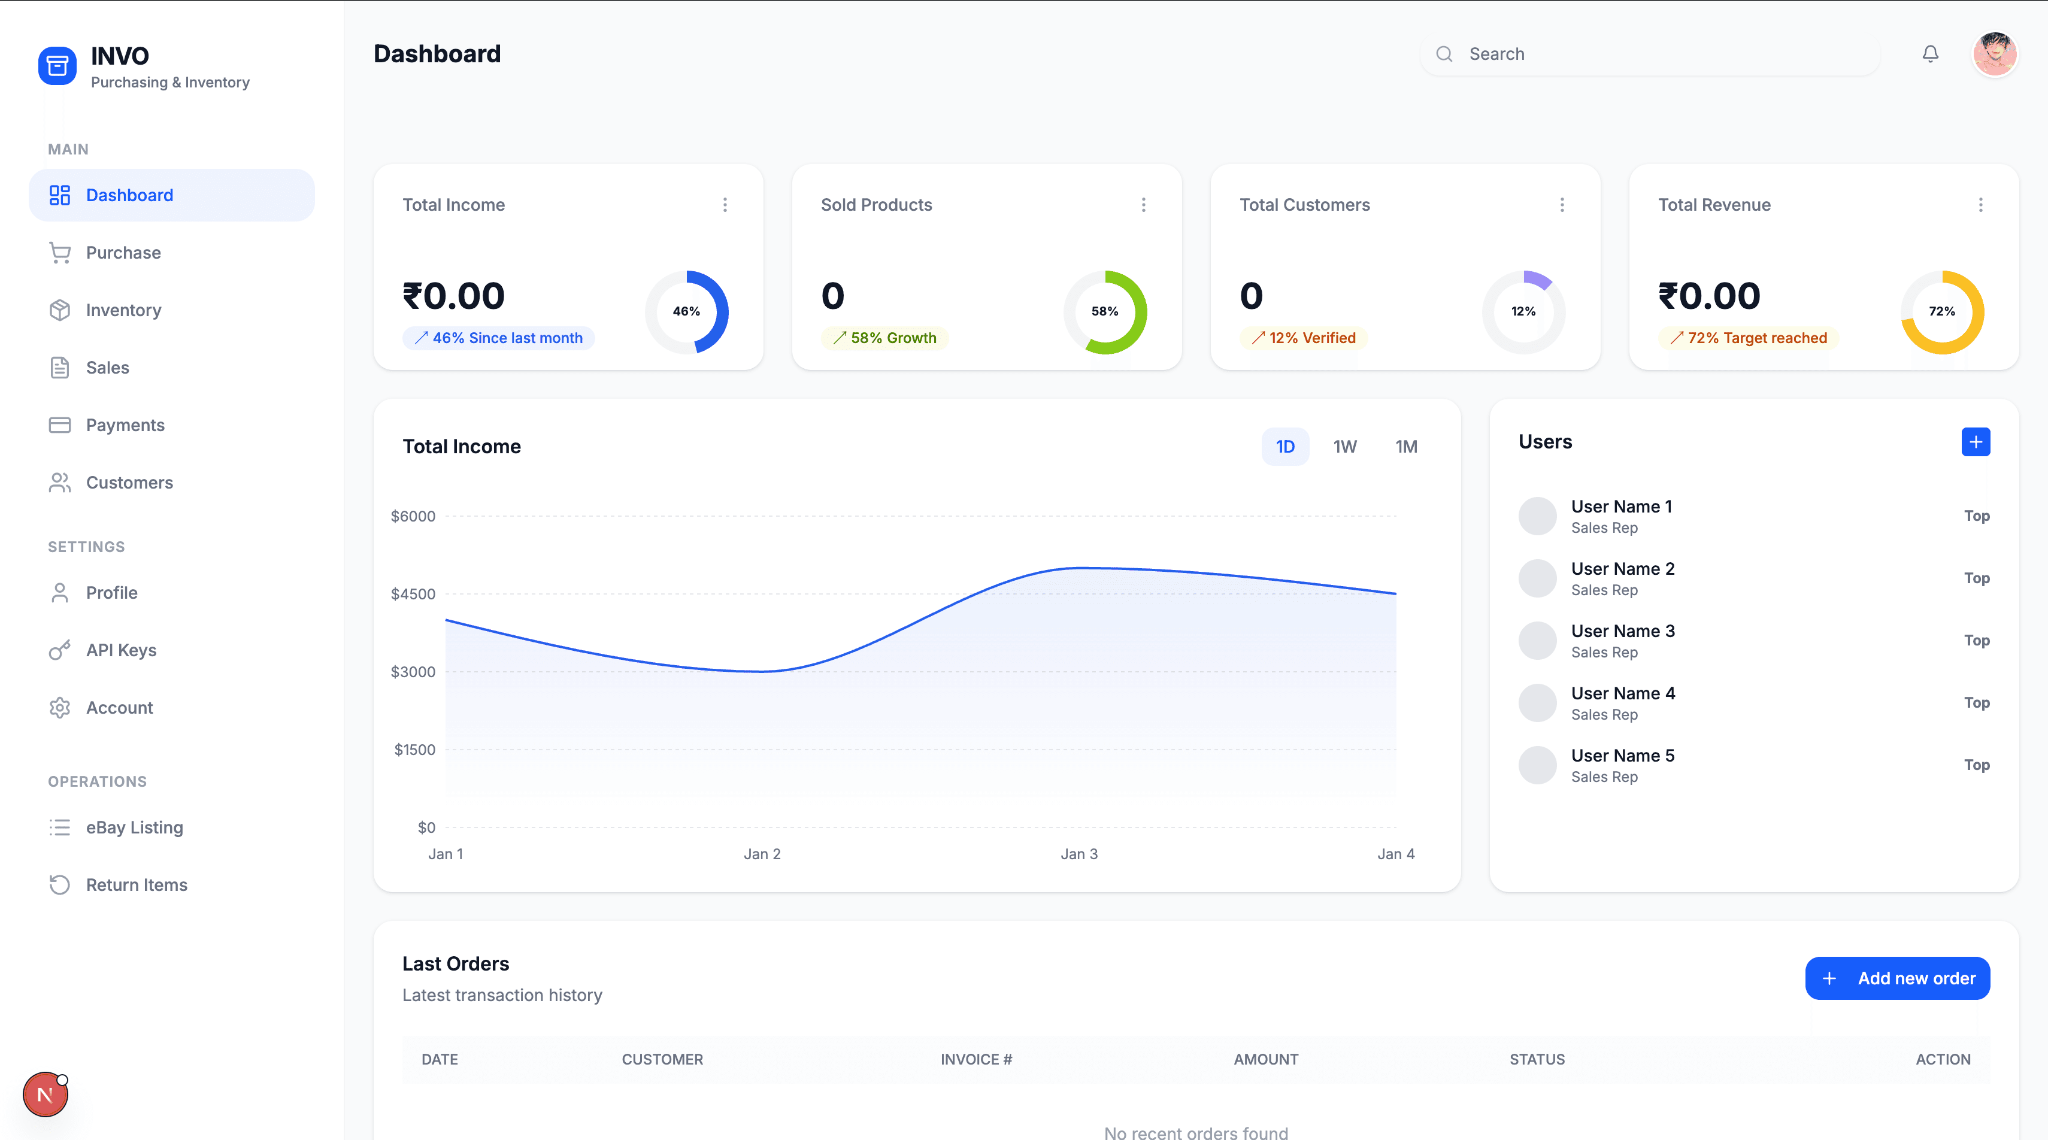2048x1140 pixels.
Task: Click the Return Items undo icon
Action: click(x=60, y=885)
